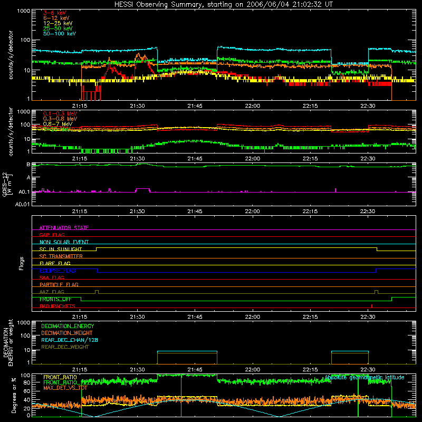Screen dimensions: 422x422
Task: Click 22:15 tick under the GOES-12 panel
Action: pos(310,211)
